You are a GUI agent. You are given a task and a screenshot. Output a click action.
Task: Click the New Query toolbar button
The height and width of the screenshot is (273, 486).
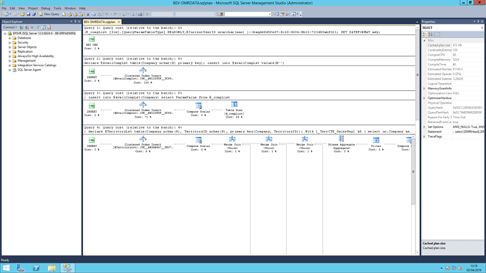(x=49, y=14)
